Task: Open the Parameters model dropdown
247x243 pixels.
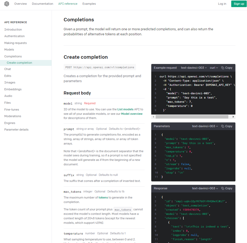Action: tap(205, 126)
